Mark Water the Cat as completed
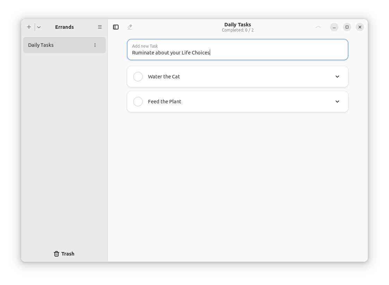 pyautogui.click(x=138, y=76)
